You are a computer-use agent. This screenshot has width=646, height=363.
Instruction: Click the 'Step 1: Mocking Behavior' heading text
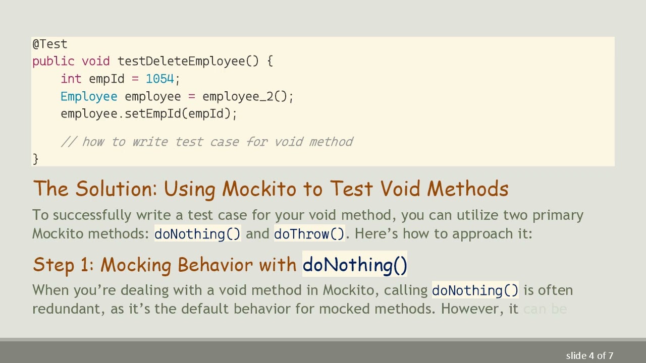pos(164,265)
